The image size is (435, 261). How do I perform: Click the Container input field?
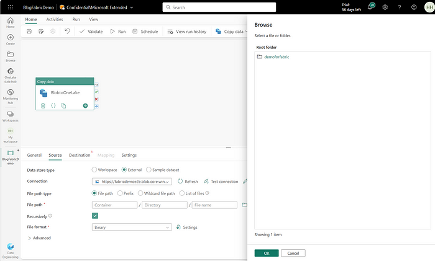(114, 205)
